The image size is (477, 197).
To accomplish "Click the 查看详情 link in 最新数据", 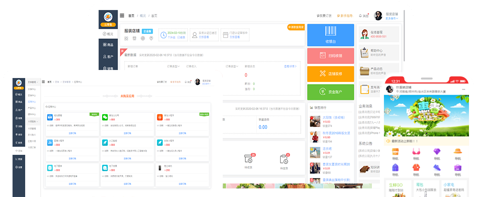I will point(290,66).
